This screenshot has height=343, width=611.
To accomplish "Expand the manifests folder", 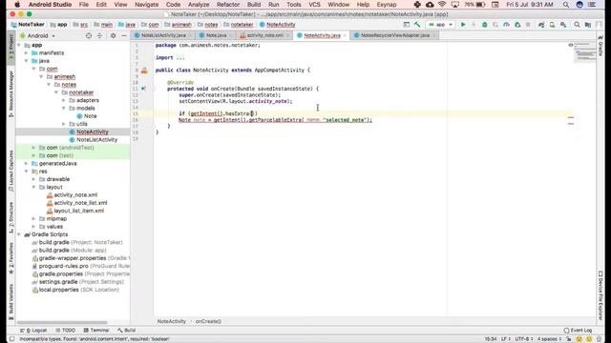I will tap(27, 53).
